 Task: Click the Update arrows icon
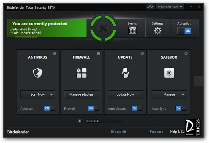[x=125, y=73]
